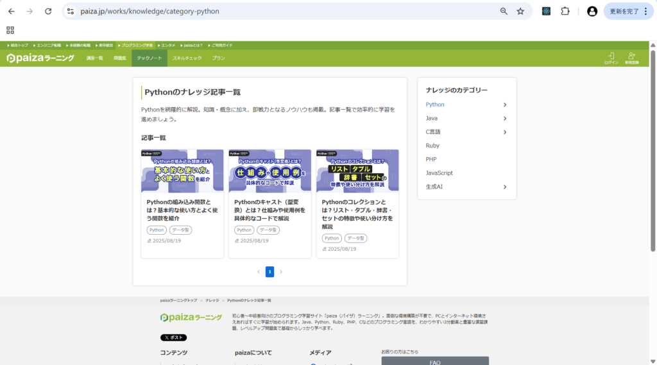Open the Ruby category link
The height and width of the screenshot is (365, 657).
point(432,146)
